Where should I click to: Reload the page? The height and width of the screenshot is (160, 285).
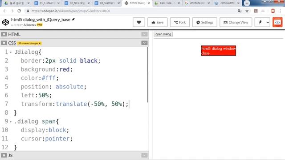pos(19,11)
